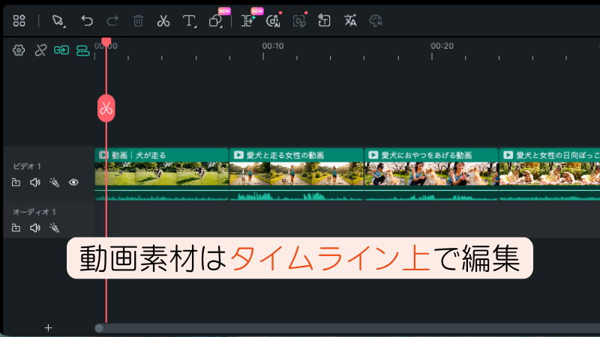This screenshot has height=337, width=600.
Task: Select the 愛犬におやつをあげる動画 clip
Action: tap(431, 172)
